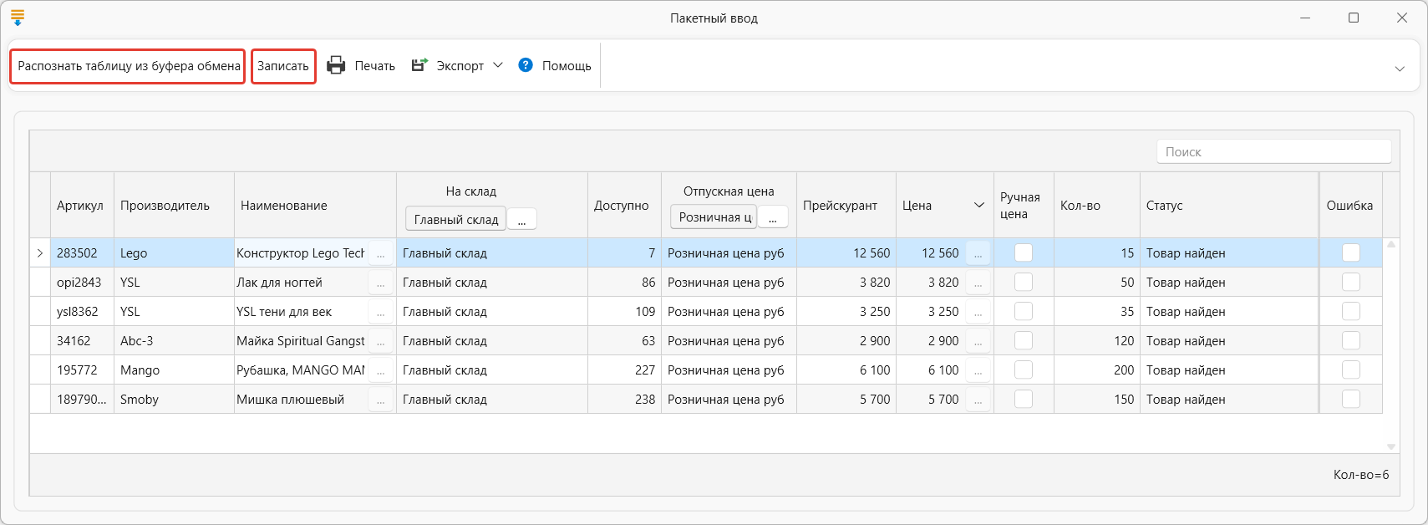Click ellipsis beside Мишка плюшевый name
This screenshot has width=1428, height=525.
tap(380, 399)
